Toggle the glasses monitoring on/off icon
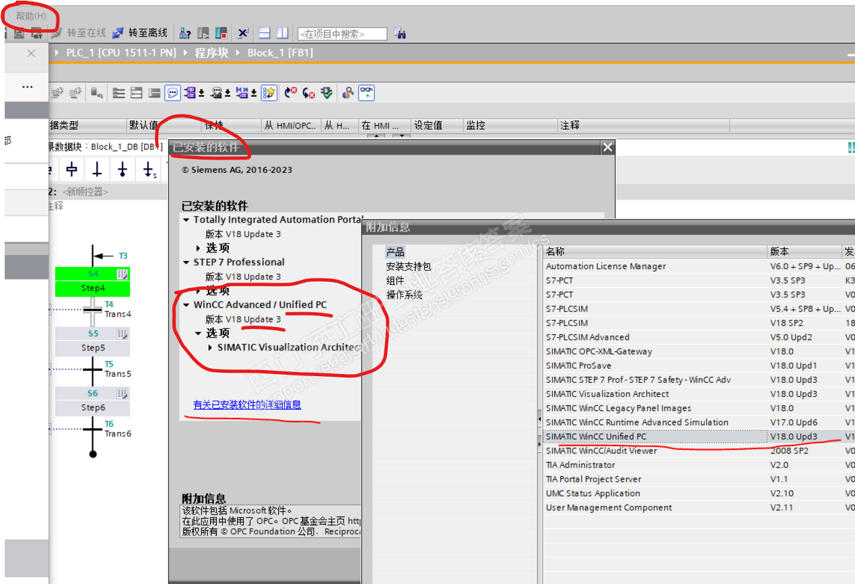The width and height of the screenshot is (855, 584). tap(366, 93)
